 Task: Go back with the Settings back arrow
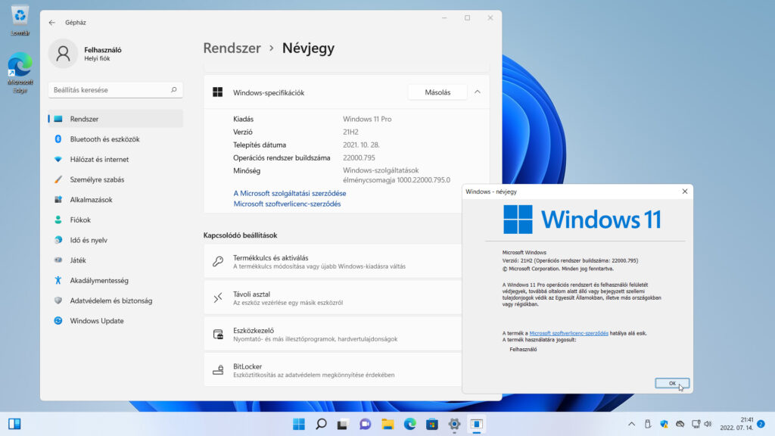[52, 23]
